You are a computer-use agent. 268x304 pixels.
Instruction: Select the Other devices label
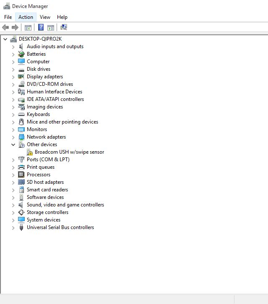point(42,144)
